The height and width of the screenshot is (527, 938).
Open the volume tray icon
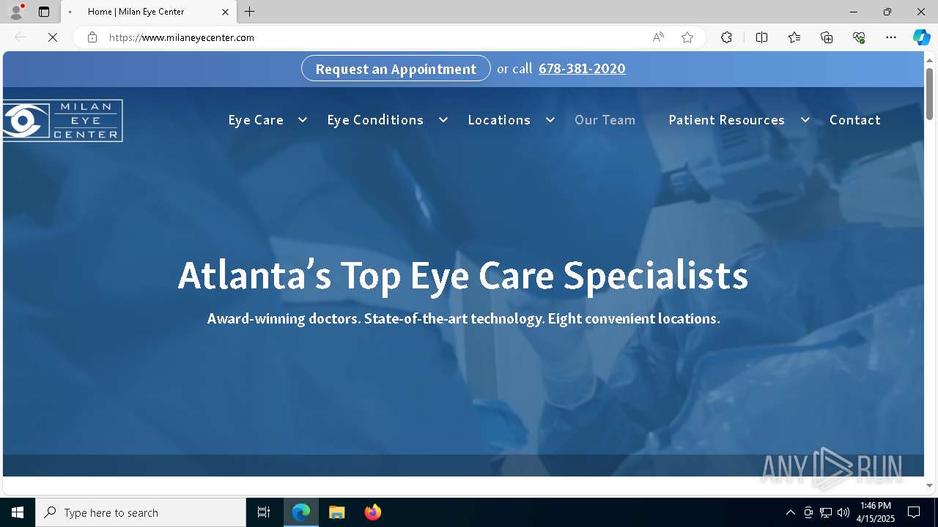coord(843,512)
